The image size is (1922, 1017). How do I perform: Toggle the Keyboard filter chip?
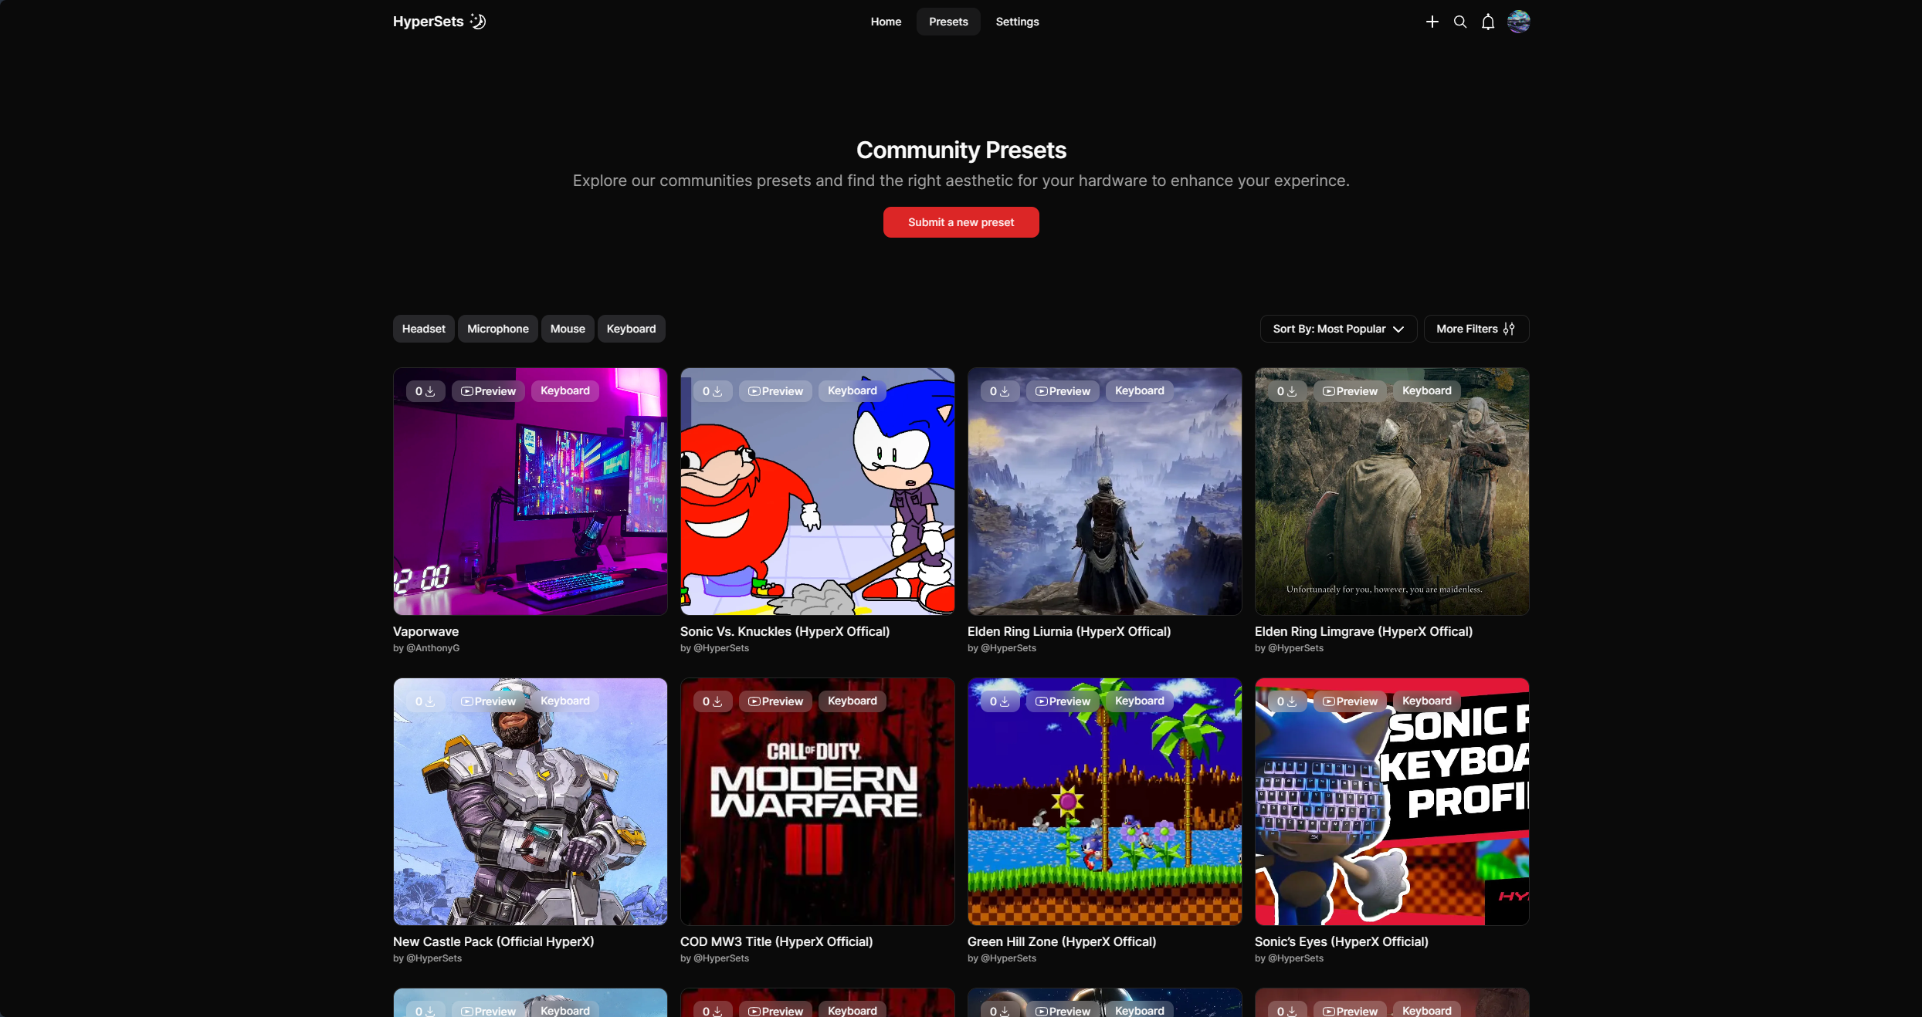(x=631, y=329)
